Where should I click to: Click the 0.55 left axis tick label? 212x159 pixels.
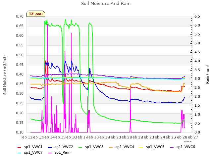tap(20, 45)
